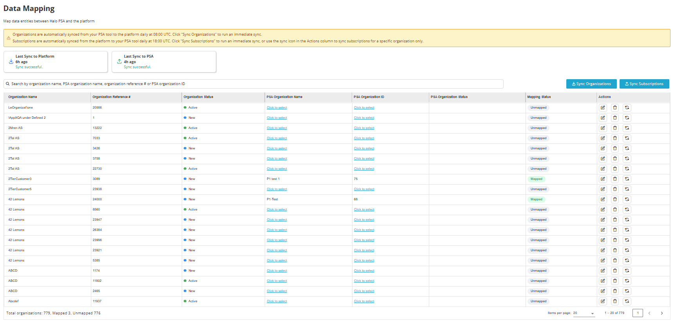Viewport: 674px width, 323px height.
Task: Edit mapping for 2TierCustomer5 row
Action: [x=603, y=189]
